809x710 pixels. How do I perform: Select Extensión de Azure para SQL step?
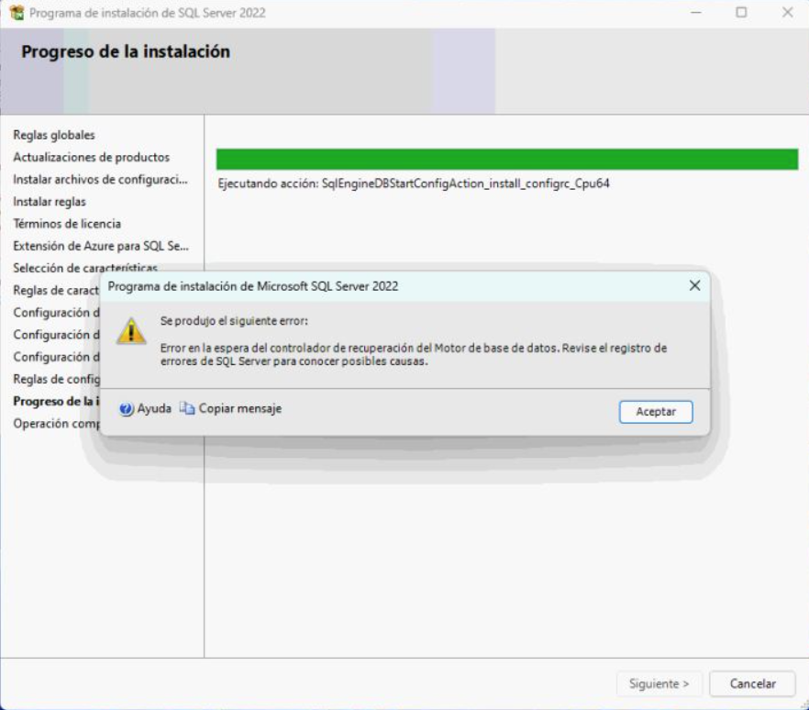pyautogui.click(x=101, y=246)
